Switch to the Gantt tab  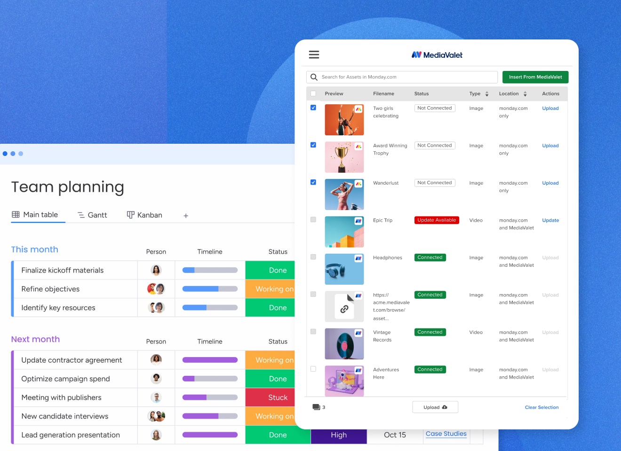click(x=92, y=215)
